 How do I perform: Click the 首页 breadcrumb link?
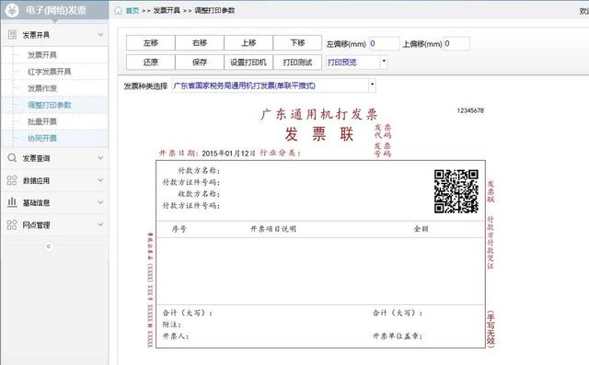(x=133, y=10)
